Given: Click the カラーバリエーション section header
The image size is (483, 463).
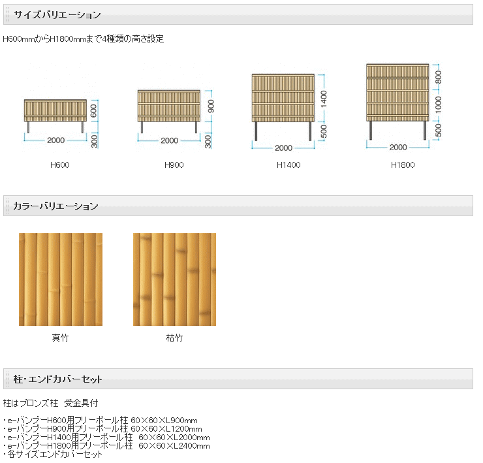Looking at the screenshot, I should pos(238,206).
